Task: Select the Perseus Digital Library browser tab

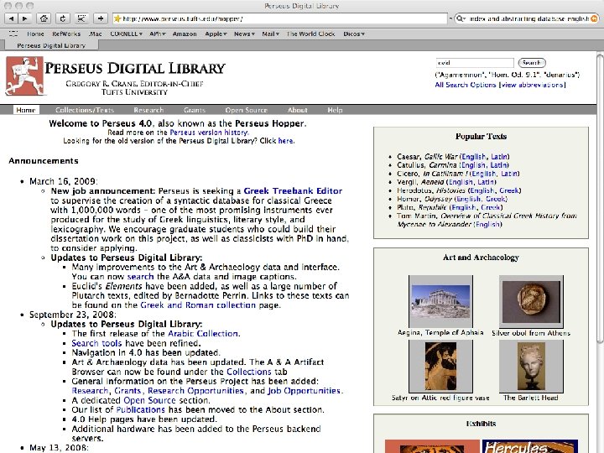Action: 51,45
